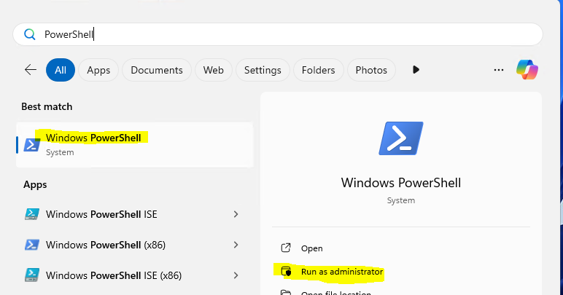The image size is (563, 295).
Task: Expand Windows PowerShell ISE options chevron
Action: coord(236,214)
